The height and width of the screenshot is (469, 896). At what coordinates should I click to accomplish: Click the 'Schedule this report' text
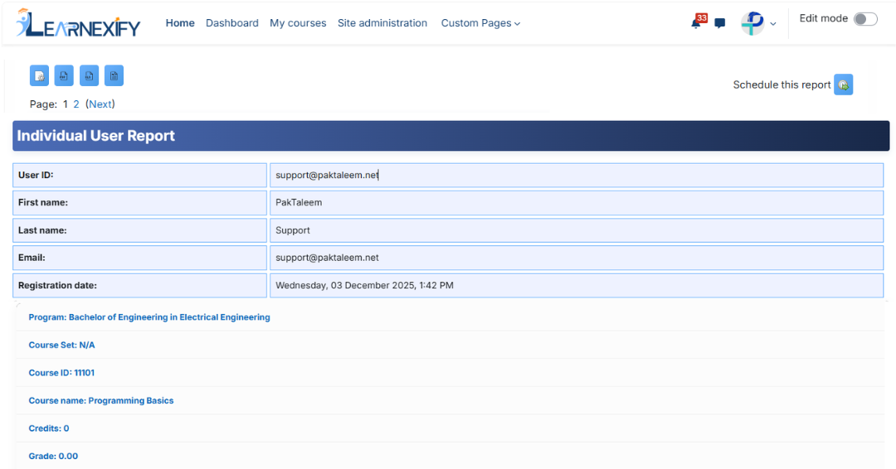[x=782, y=85]
